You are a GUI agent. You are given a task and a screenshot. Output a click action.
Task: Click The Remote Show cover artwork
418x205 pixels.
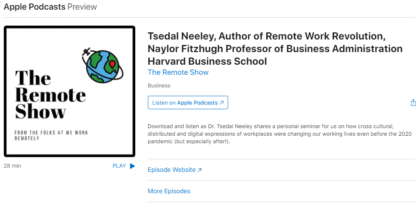pyautogui.click(x=70, y=92)
